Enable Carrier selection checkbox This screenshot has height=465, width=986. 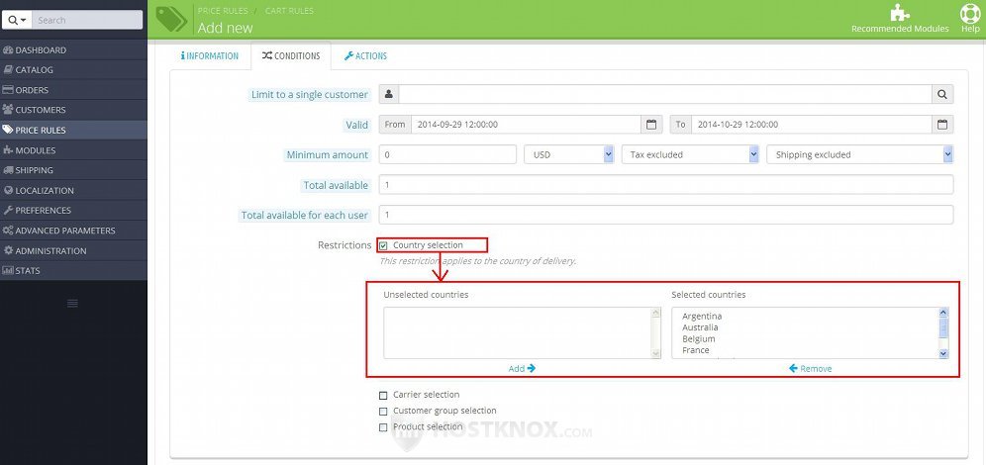(383, 396)
